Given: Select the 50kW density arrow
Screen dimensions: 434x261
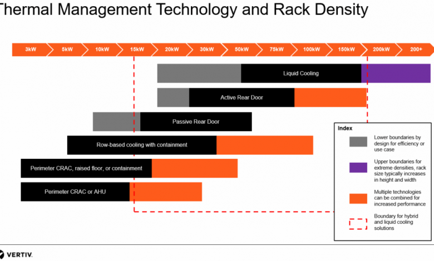Looking at the screenshot, I should 241,50.
